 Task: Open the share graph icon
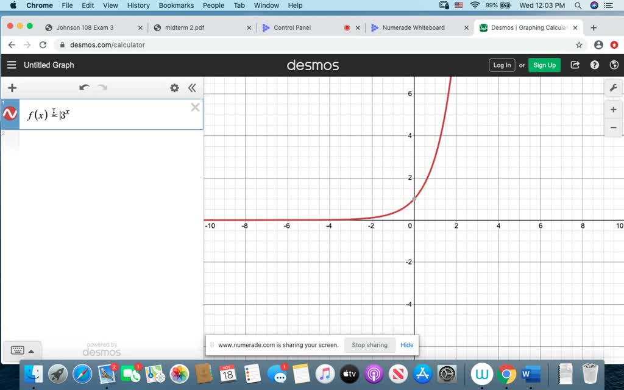pyautogui.click(x=575, y=65)
